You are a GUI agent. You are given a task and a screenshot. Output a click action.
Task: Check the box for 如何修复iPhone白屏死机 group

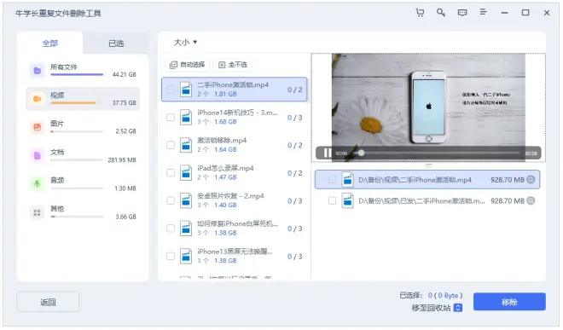(171, 229)
